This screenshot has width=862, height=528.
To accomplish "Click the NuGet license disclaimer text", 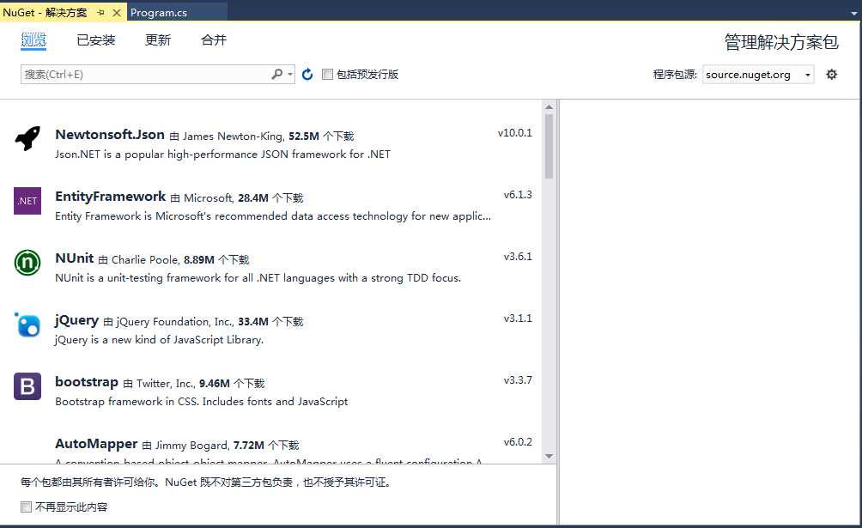I will pyautogui.click(x=205, y=482).
